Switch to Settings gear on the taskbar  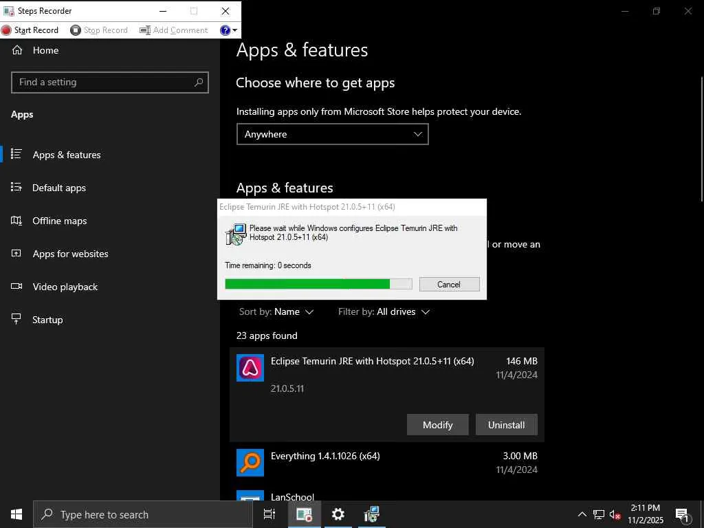338,514
